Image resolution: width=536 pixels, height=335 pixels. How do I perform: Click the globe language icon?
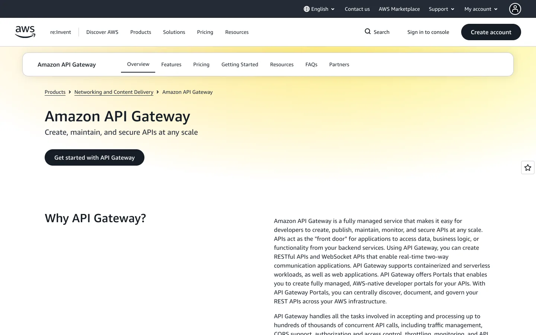tap(306, 9)
